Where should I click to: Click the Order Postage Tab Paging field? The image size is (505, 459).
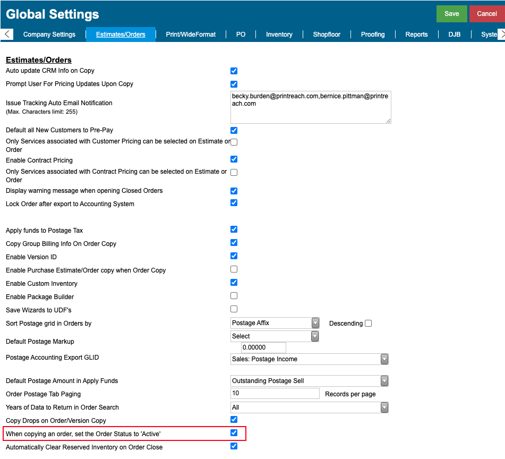(275, 393)
